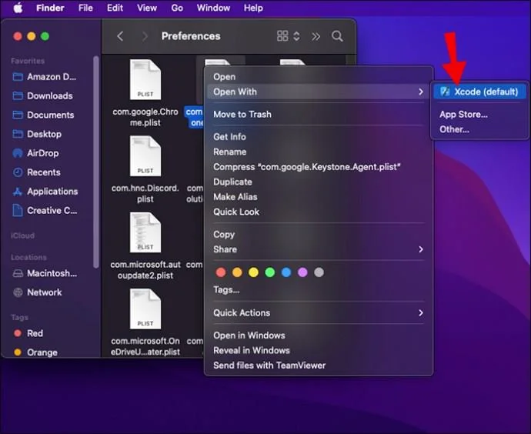Screen dimensions: 531x434
Task: Click the com.google.Chrome.plist filename
Action: [145, 117]
